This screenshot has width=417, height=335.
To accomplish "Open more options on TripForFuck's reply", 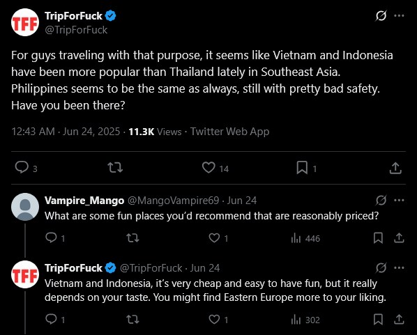I will click(399, 267).
